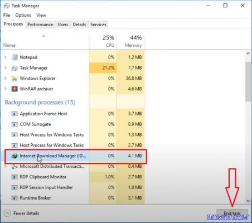The height and width of the screenshot is (223, 252).
Task: Select the Notepad process name
Action: 28,57
